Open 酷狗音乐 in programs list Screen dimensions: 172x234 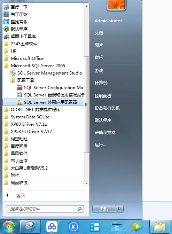point(16,22)
